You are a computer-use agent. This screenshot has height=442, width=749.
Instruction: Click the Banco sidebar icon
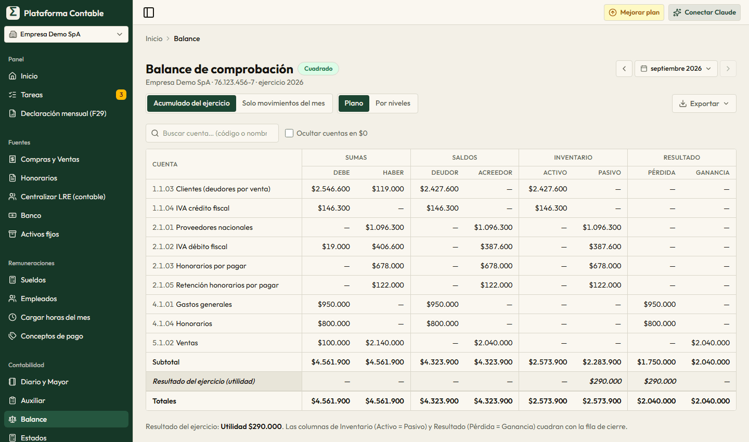tap(12, 215)
